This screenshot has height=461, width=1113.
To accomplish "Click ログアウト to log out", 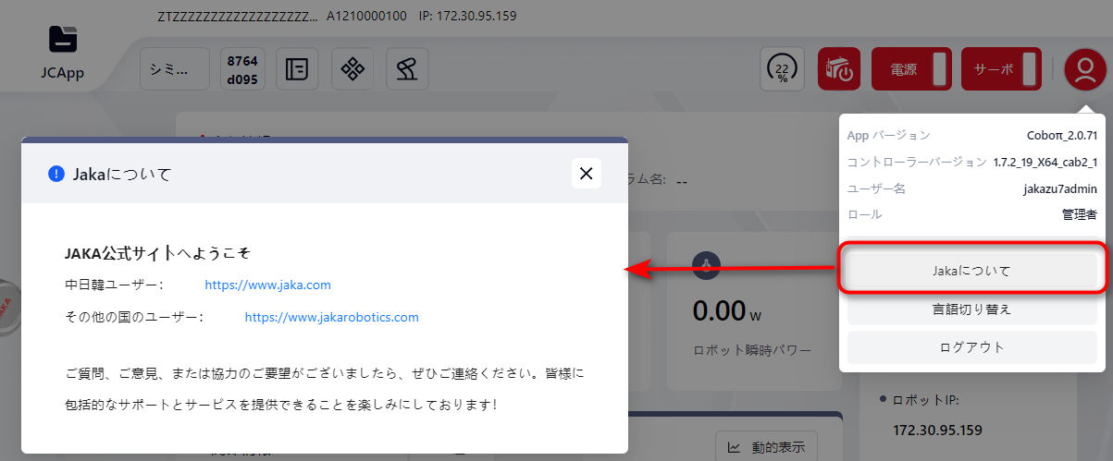I will (x=971, y=347).
